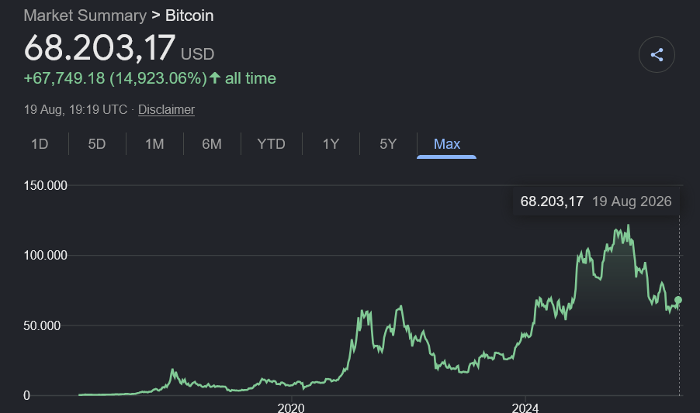Click the USD currency label
Screen dimensions: 700x413
pyautogui.click(x=197, y=54)
